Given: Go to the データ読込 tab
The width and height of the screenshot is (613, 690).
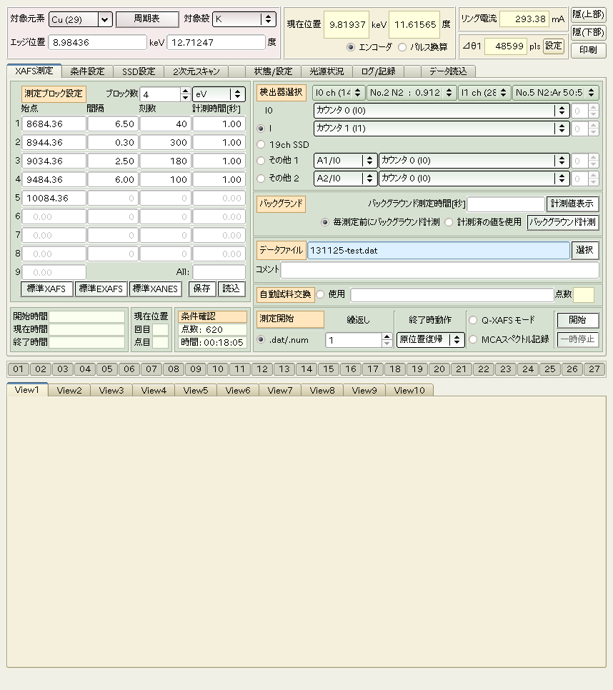Looking at the screenshot, I should click(448, 71).
